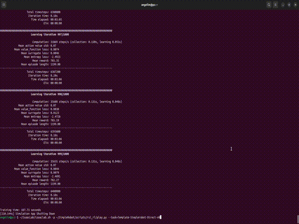Click the search icon in title bar
The height and width of the screenshot is (224, 299).
[270, 4]
